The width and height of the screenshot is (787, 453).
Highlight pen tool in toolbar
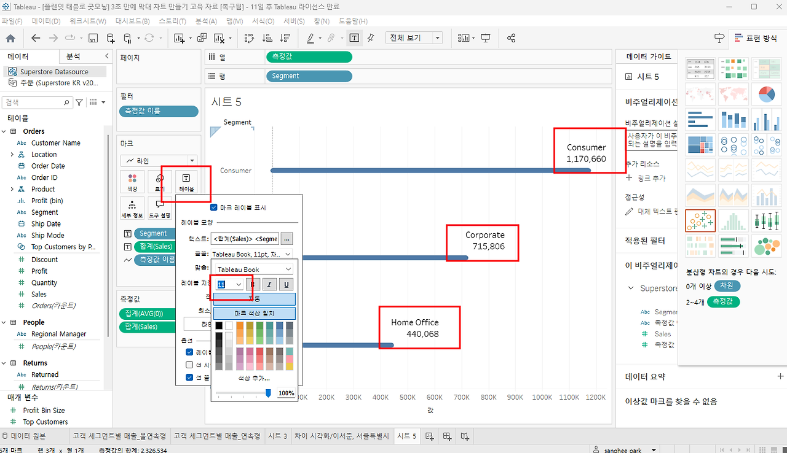310,38
